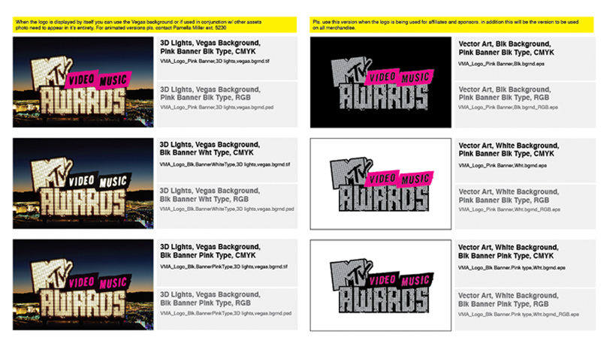Click file name 'VMA_Logo_Pink Banner,3D lights,vegas.bgrnd.tif'
This screenshot has width=607, height=364.
215,61
